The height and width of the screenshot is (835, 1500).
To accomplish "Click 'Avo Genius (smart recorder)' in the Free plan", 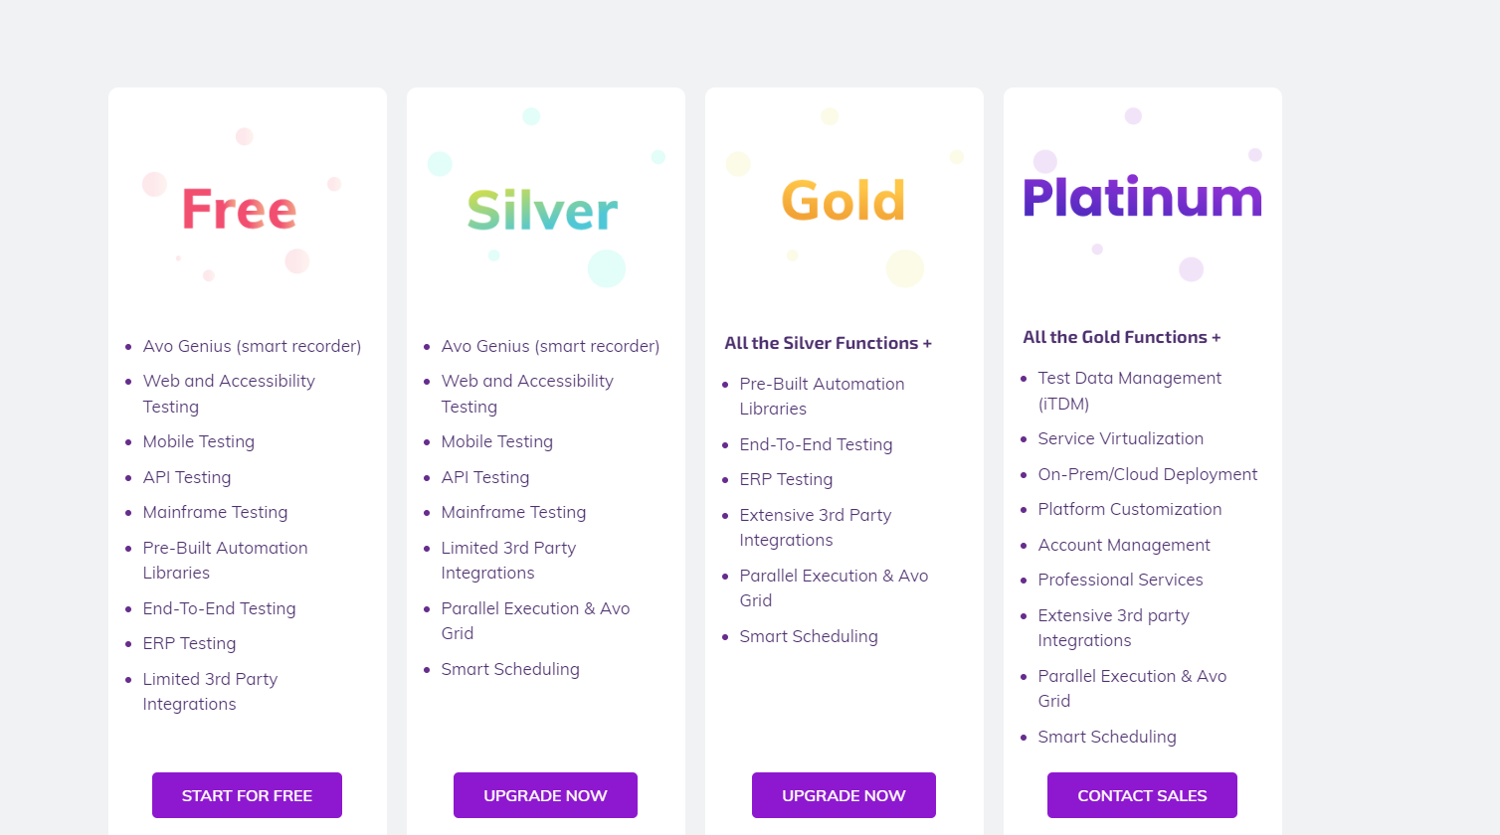I will click(x=252, y=346).
